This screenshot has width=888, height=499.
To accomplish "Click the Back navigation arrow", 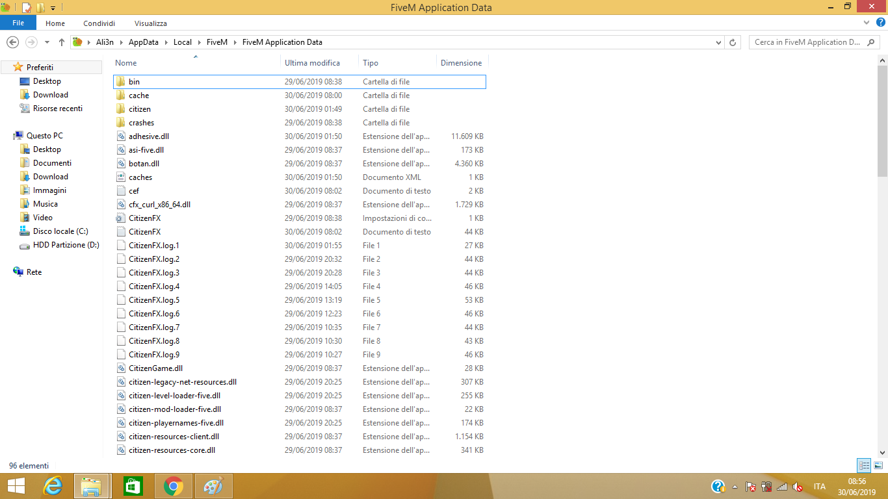I will 12,42.
